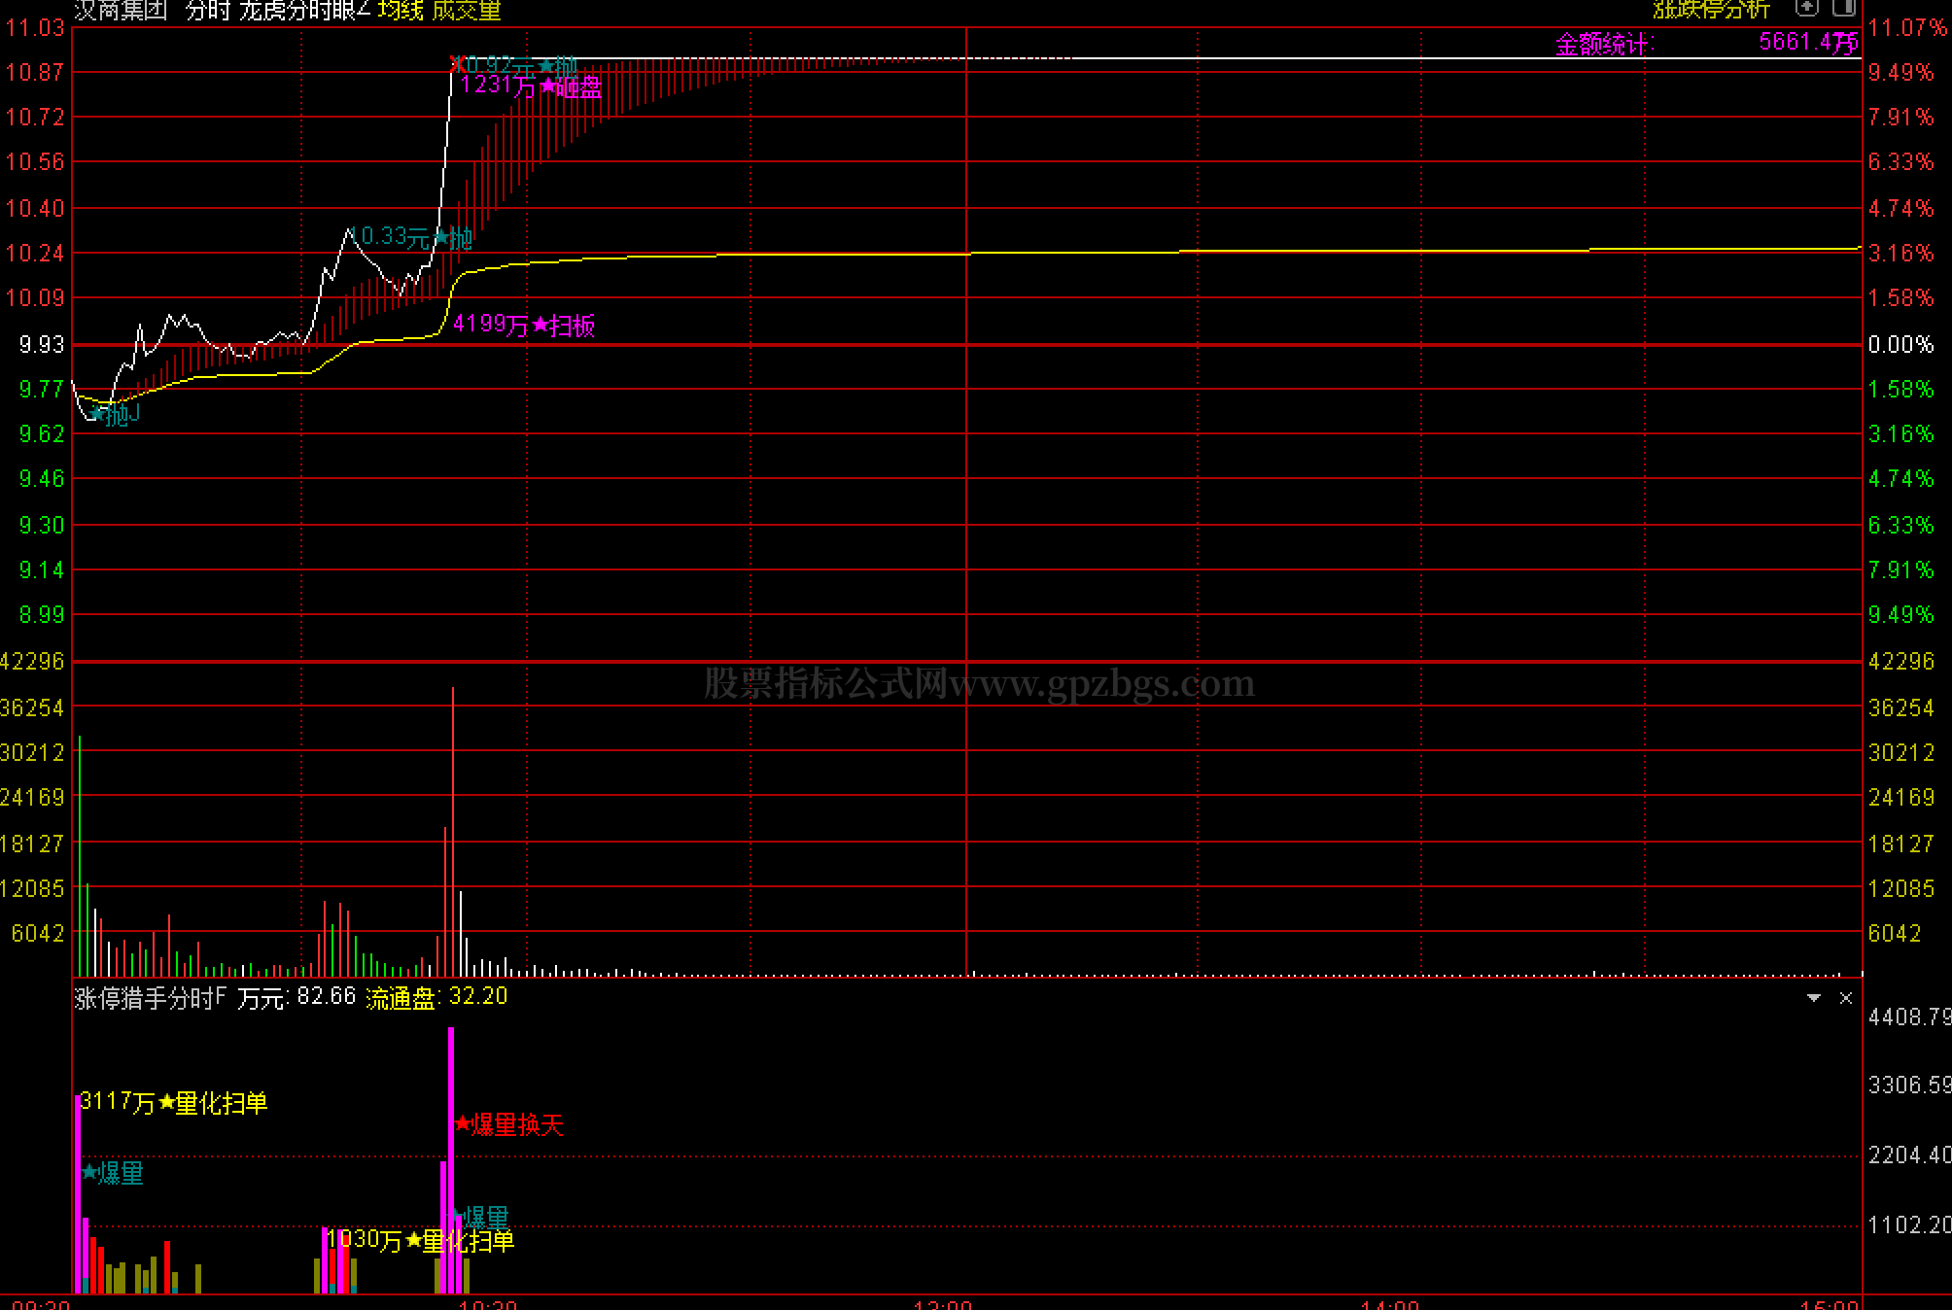The width and height of the screenshot is (1952, 1310).
Task: Click the plus-box icon at top right
Action: tap(1806, 8)
